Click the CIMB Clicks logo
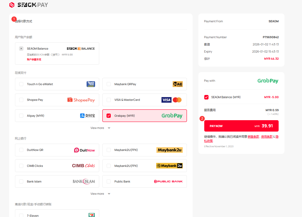The image size is (302, 217). (83, 166)
